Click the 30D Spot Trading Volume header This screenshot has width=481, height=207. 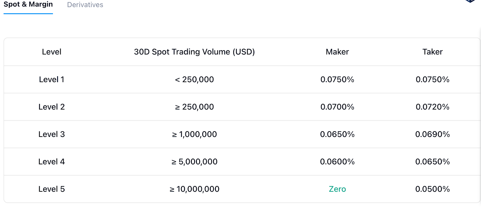click(x=194, y=52)
